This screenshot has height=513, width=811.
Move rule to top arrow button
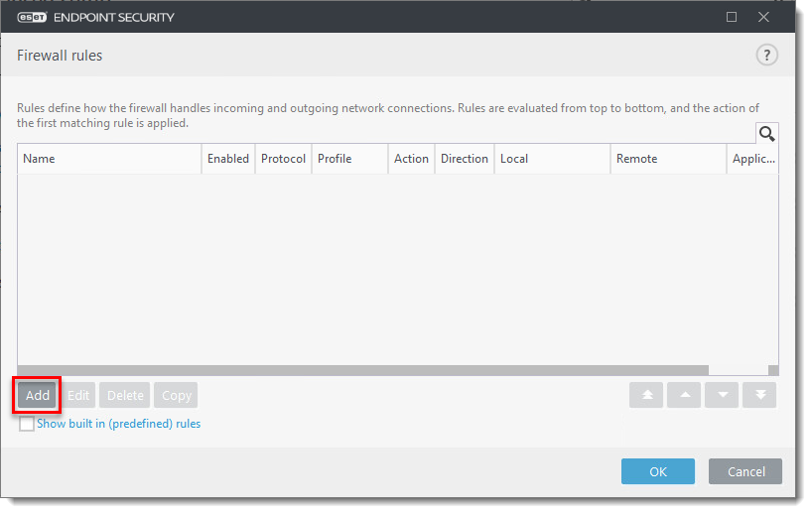tap(646, 395)
